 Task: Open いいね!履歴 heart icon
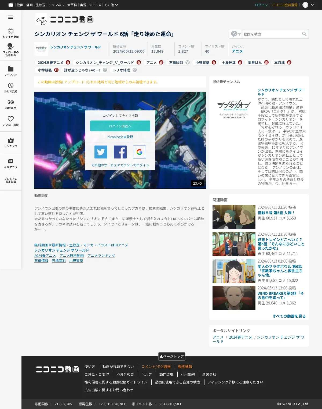[11, 119]
